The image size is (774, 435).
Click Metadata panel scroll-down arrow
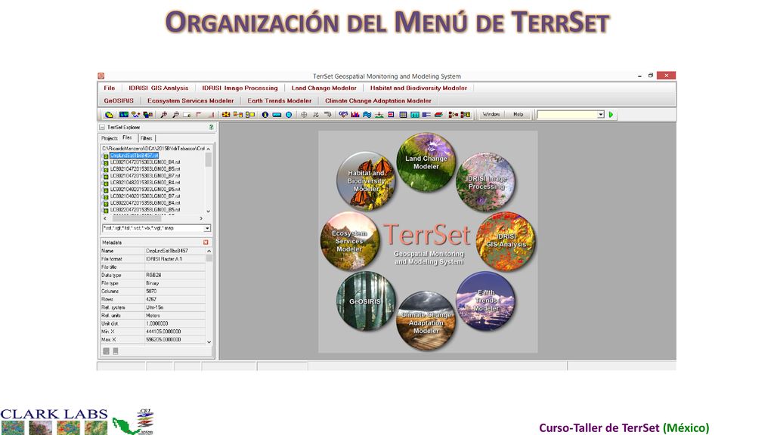tap(209, 342)
